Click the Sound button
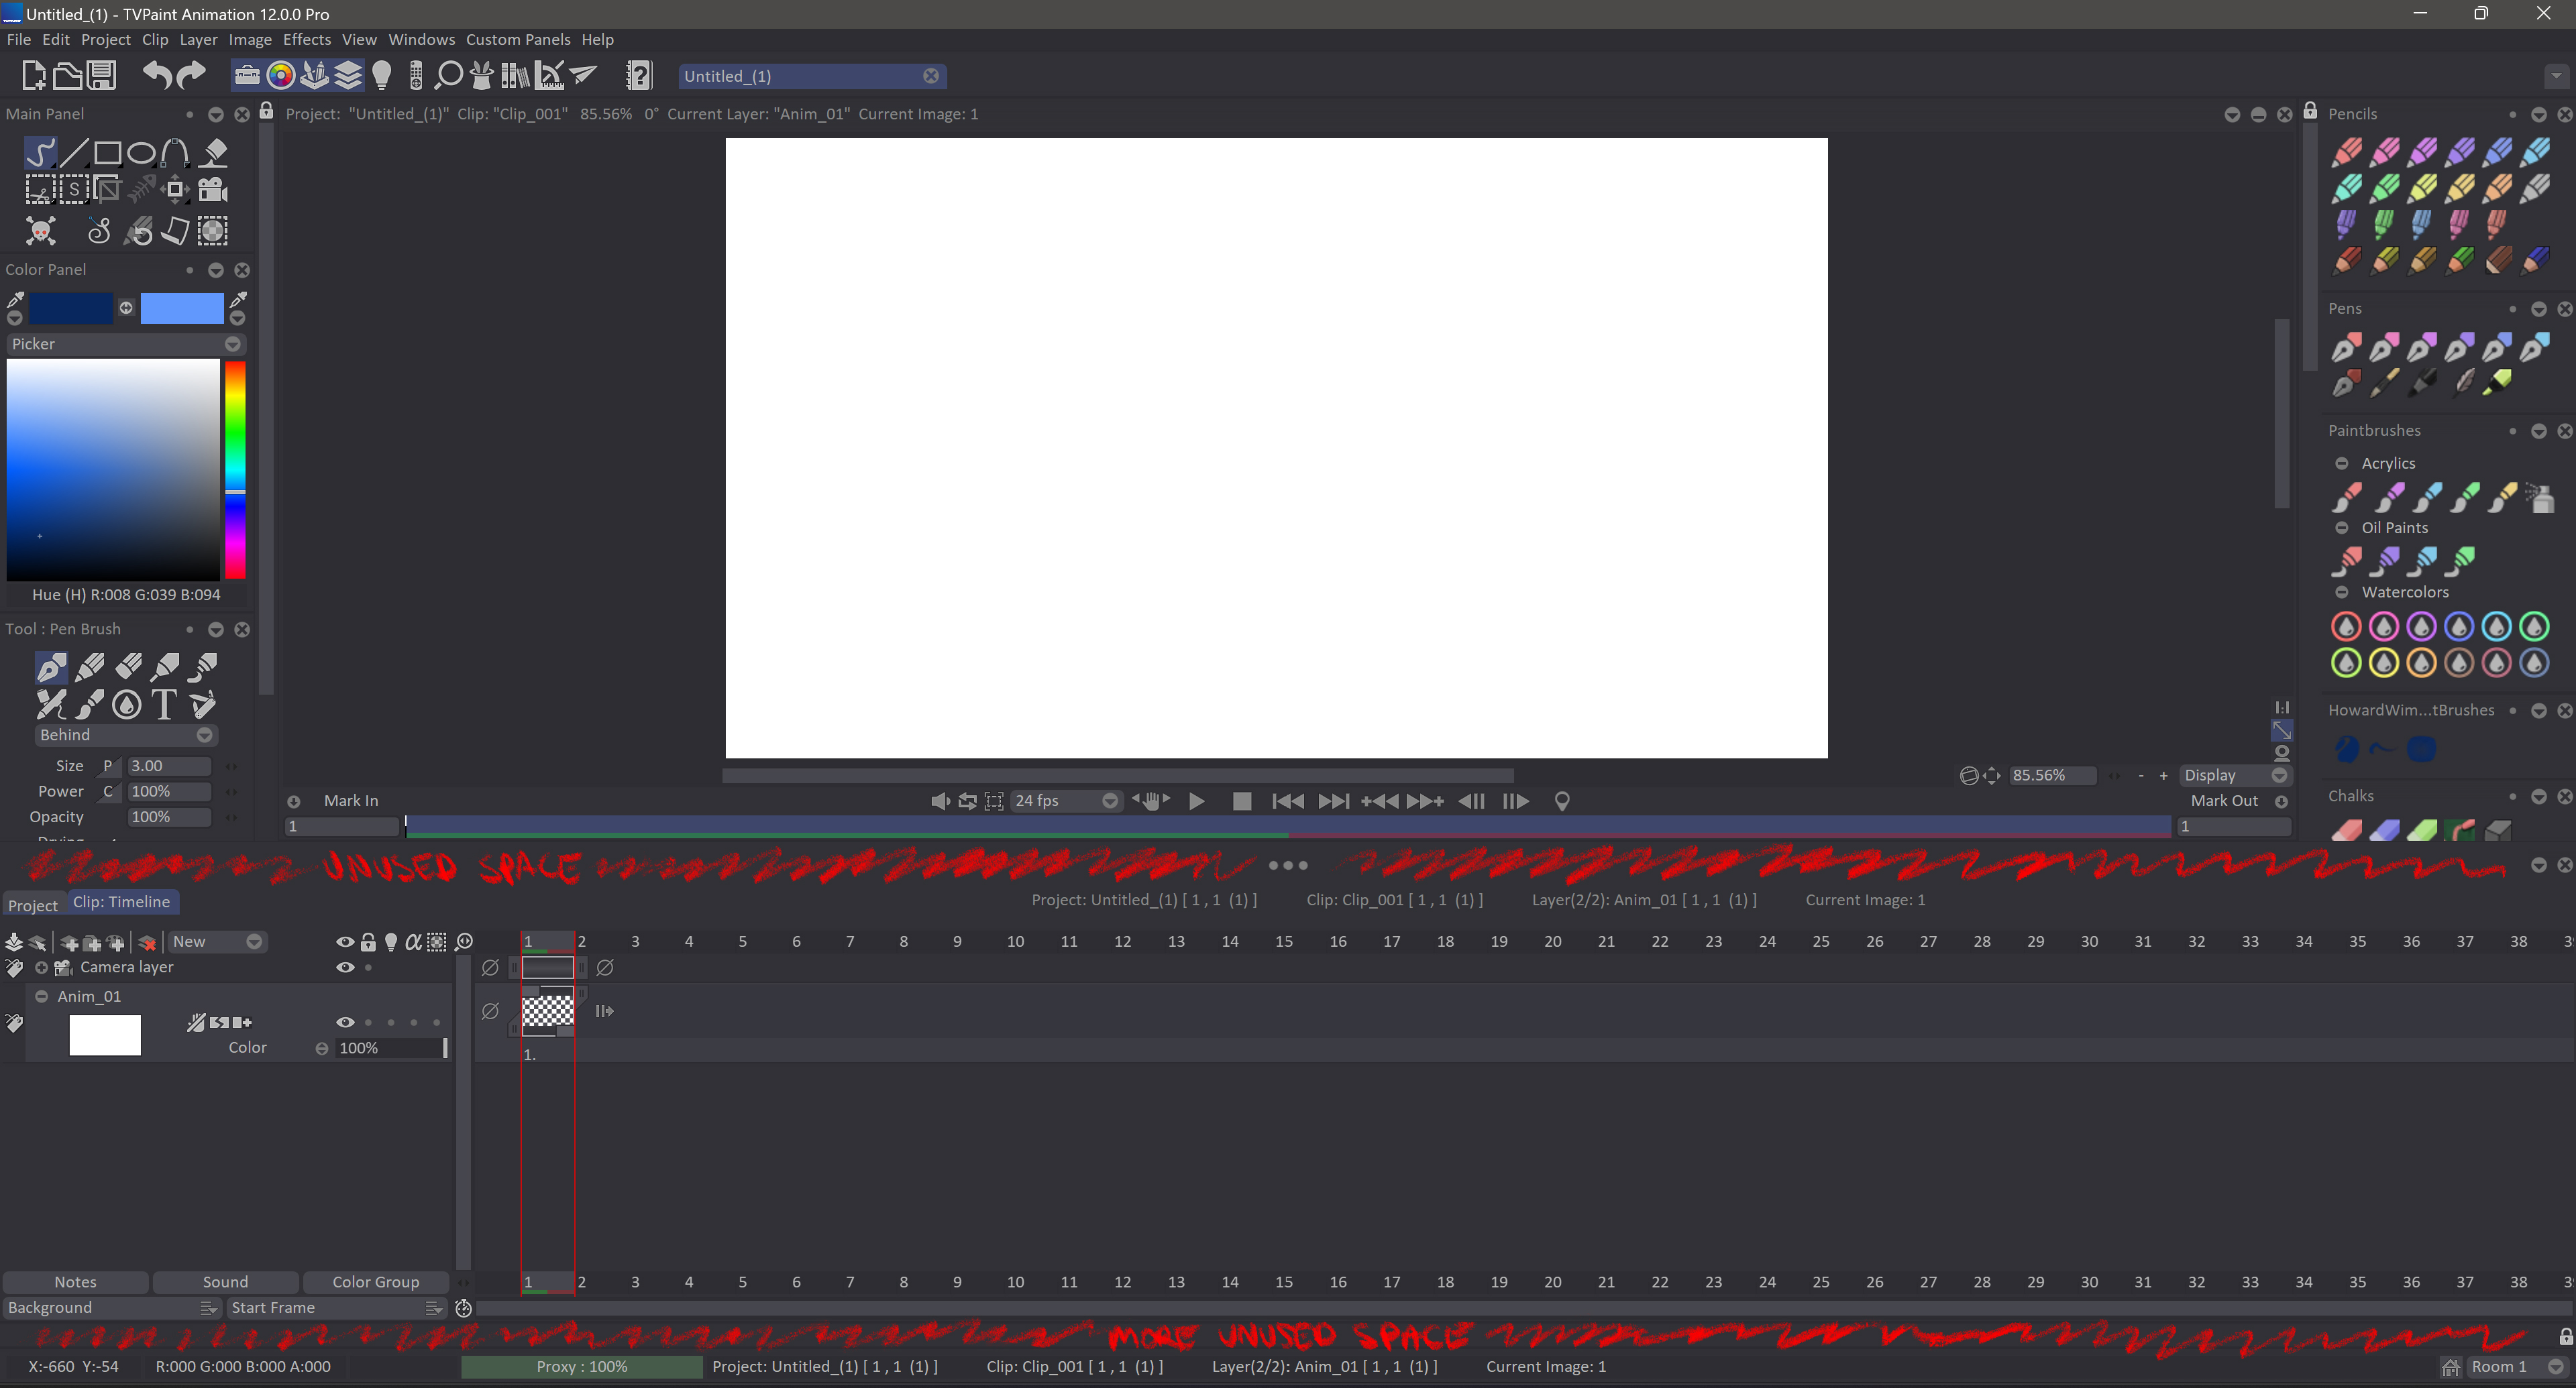The image size is (2576, 1388). click(225, 1282)
